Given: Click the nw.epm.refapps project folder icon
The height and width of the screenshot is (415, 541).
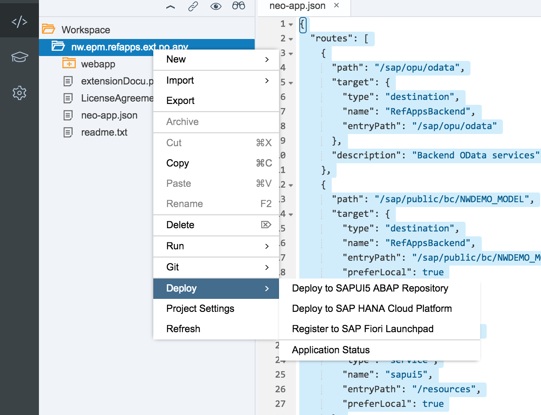Looking at the screenshot, I should 58,46.
